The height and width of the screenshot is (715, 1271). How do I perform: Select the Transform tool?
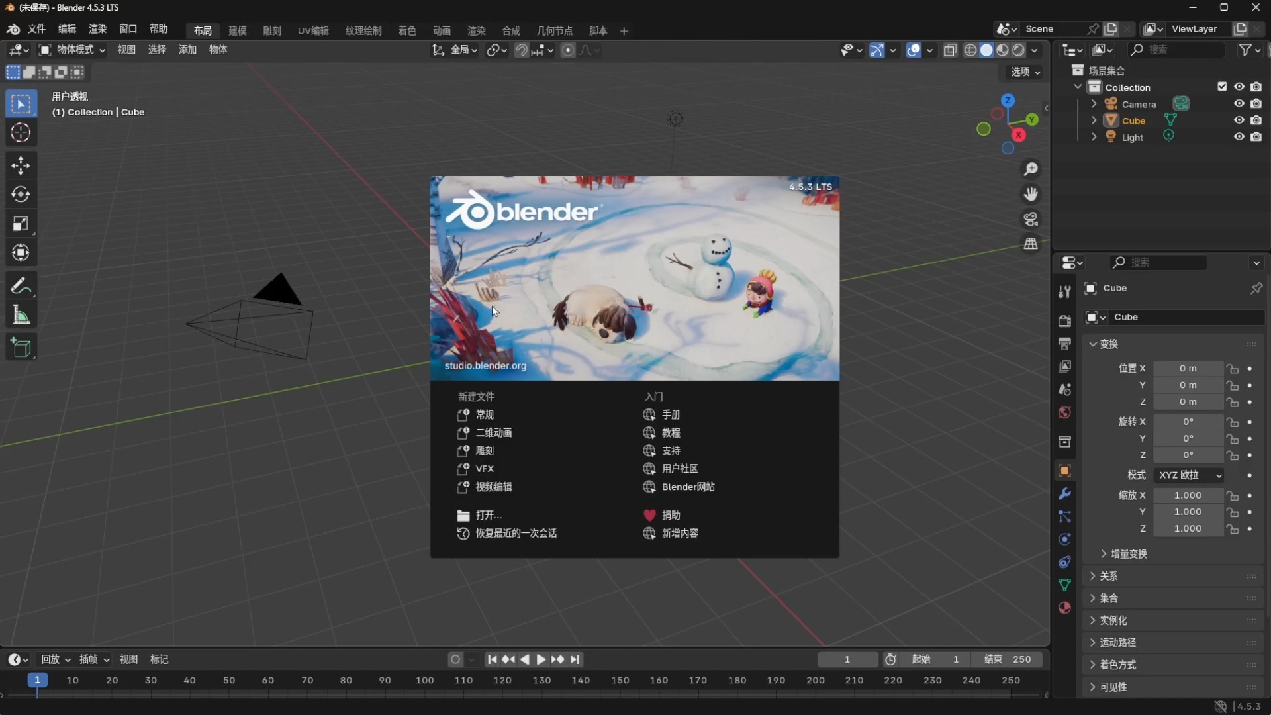21,253
